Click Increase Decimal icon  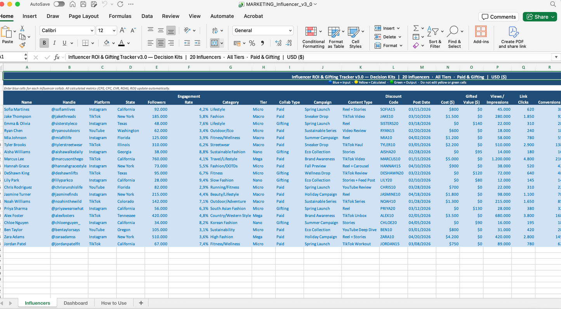click(x=278, y=43)
